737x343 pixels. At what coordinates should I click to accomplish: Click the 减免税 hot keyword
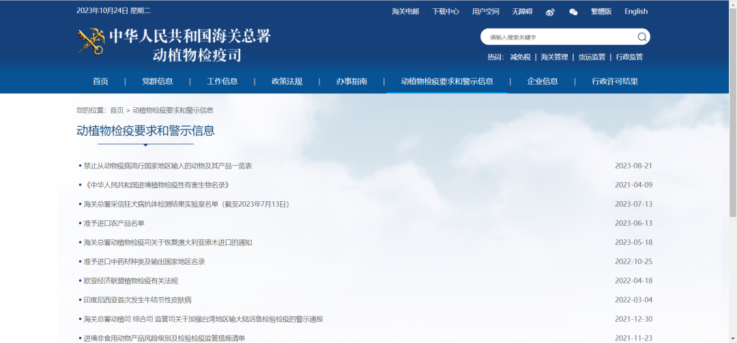point(520,57)
